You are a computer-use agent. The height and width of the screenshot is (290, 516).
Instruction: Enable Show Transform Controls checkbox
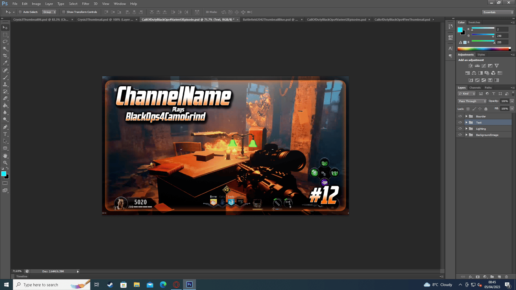click(x=64, y=12)
